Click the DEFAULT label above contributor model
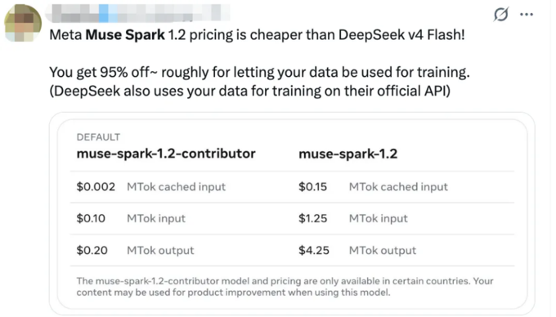 98,137
